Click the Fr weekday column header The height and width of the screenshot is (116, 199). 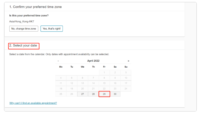(104, 67)
